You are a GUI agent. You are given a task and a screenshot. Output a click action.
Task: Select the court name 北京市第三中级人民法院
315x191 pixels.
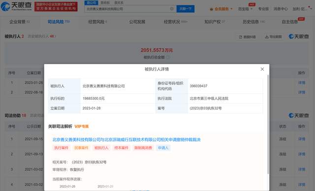(209, 99)
